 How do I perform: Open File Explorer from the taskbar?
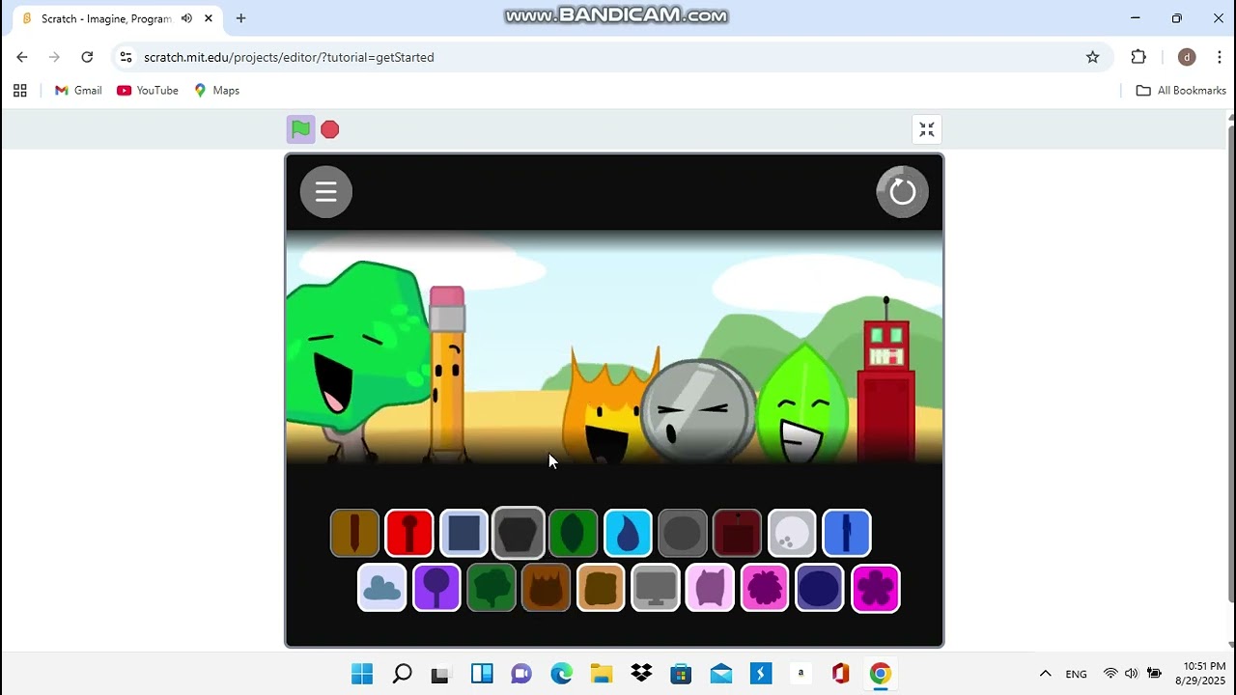tap(602, 674)
